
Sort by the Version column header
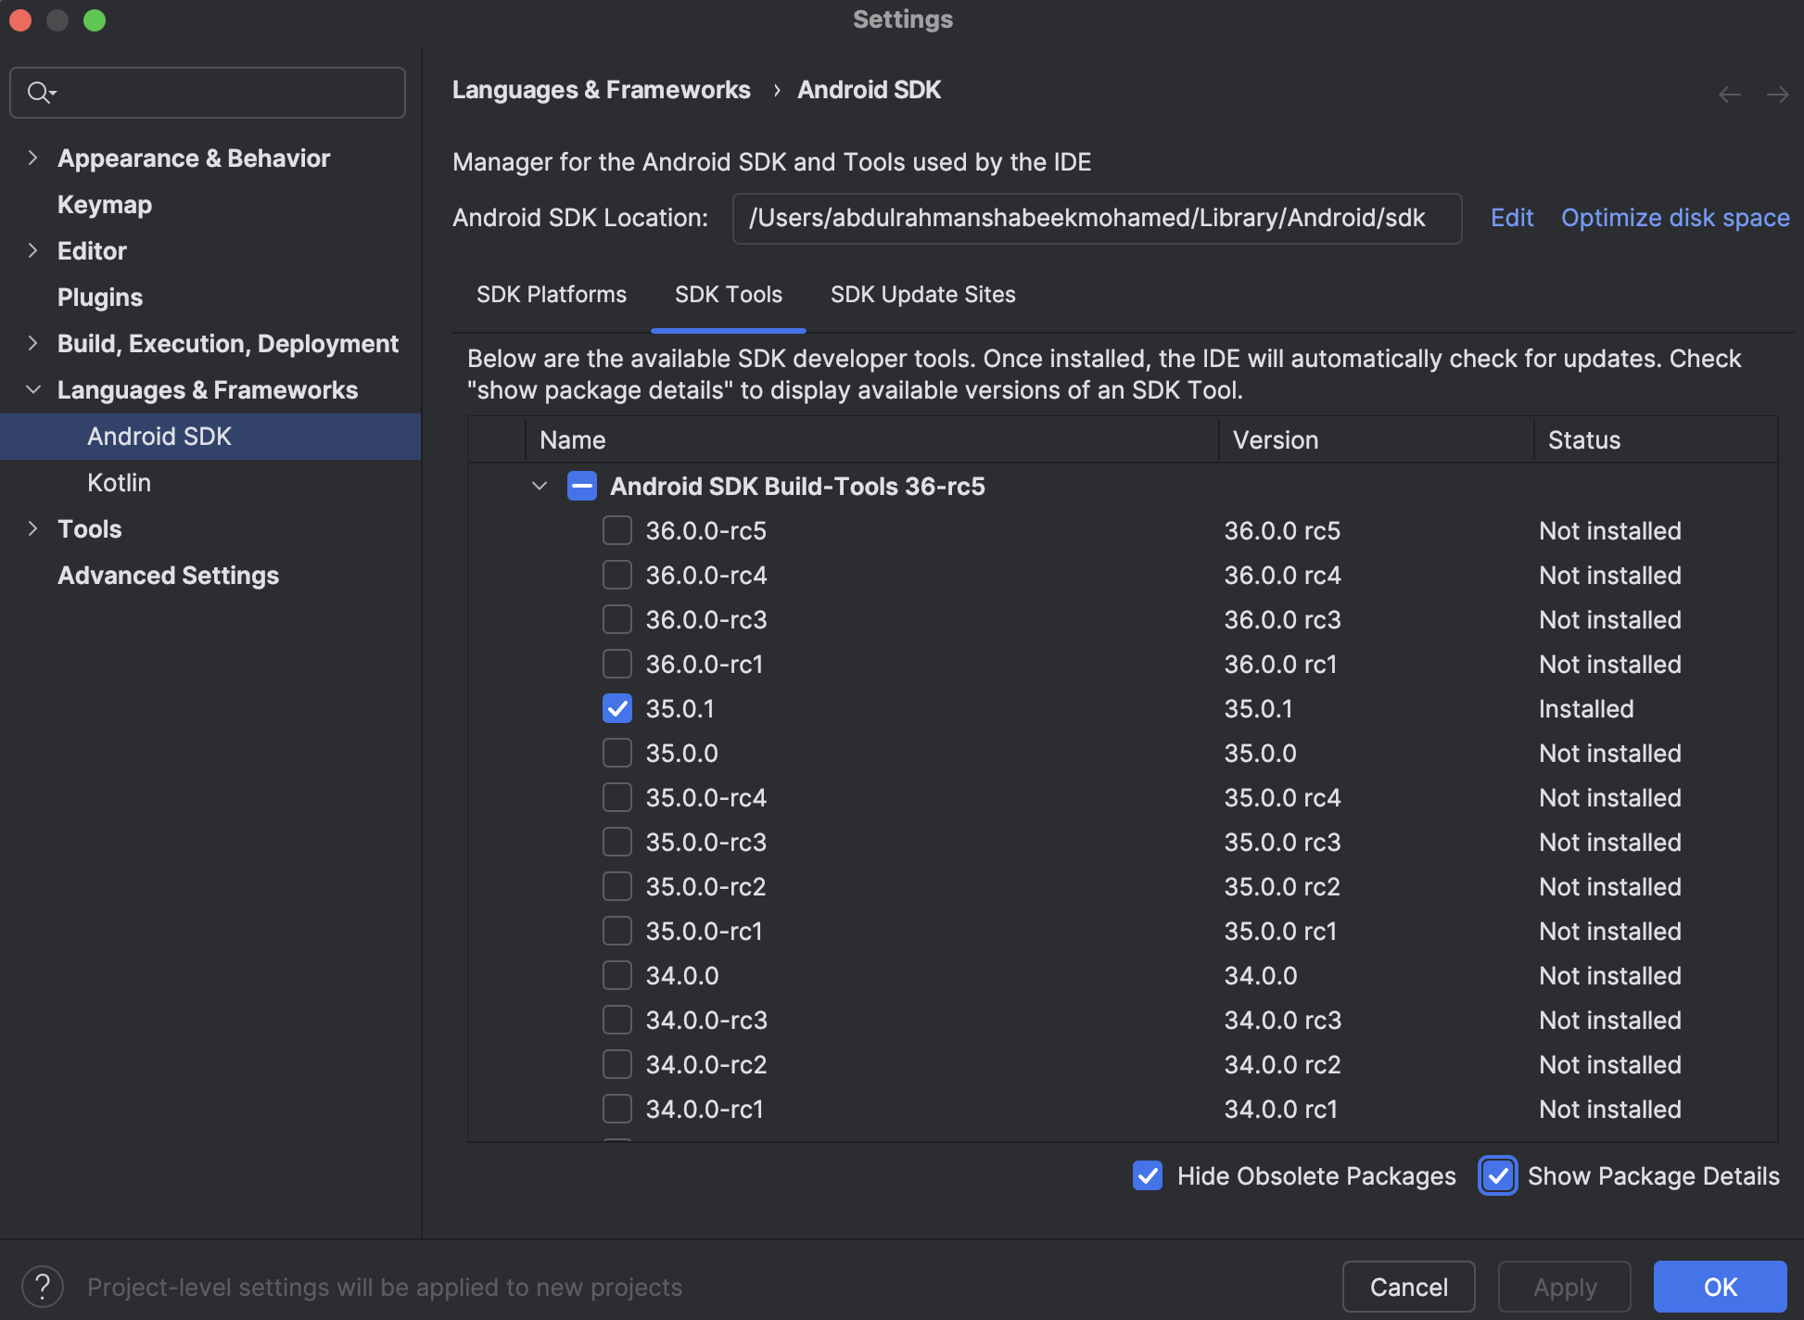click(x=1377, y=440)
